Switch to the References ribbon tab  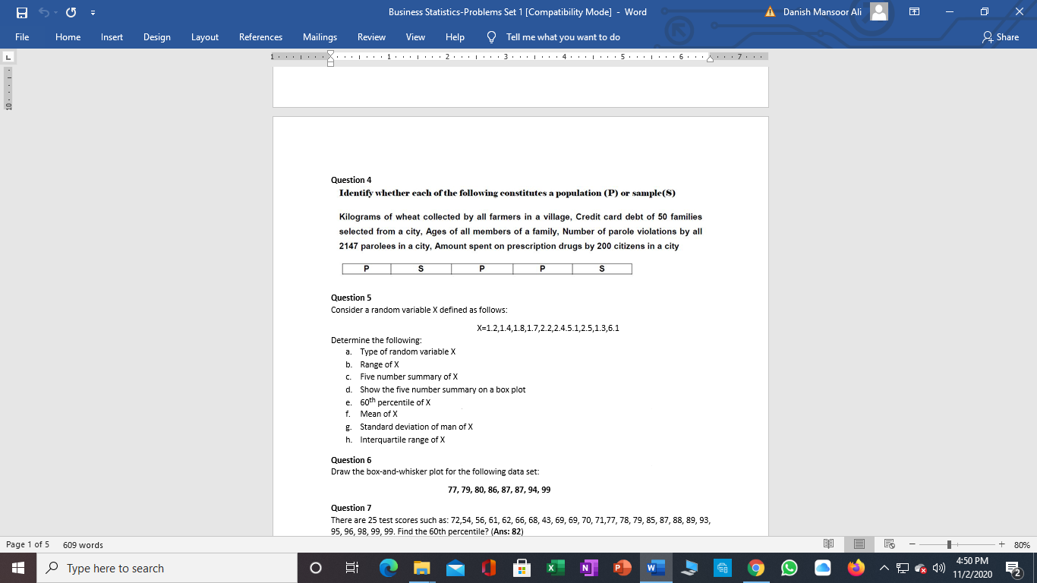[260, 36]
